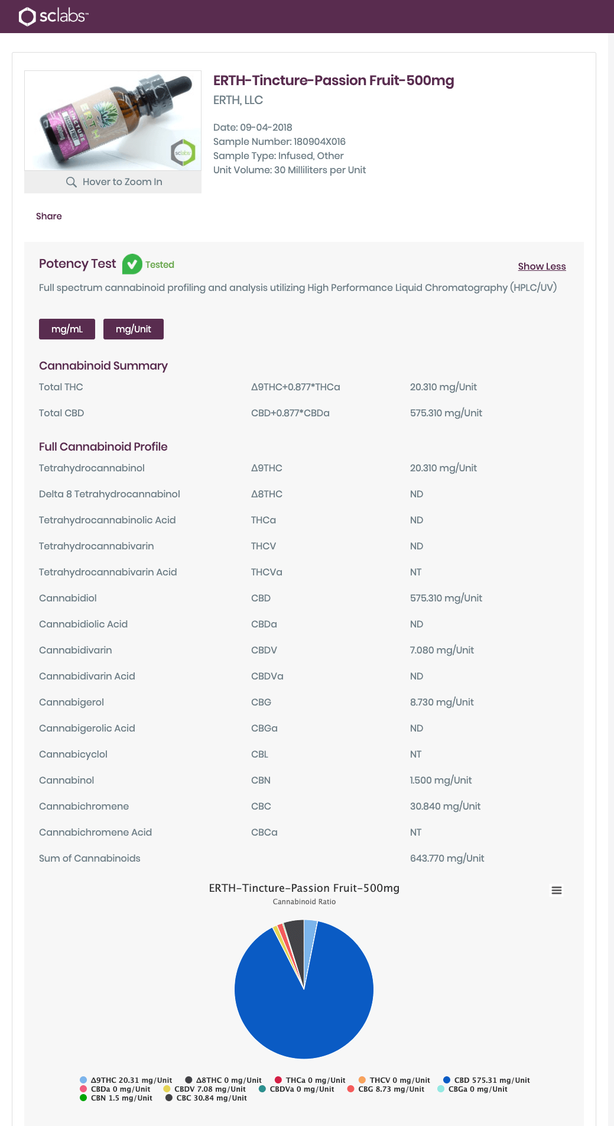Toggle THCa 0 mg/Unit legend entry

click(310, 1080)
